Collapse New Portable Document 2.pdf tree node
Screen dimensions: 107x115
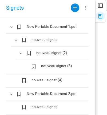click(11, 94)
